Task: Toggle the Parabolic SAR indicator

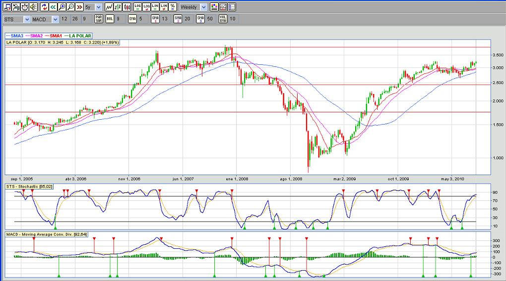Action: pyautogui.click(x=99, y=19)
